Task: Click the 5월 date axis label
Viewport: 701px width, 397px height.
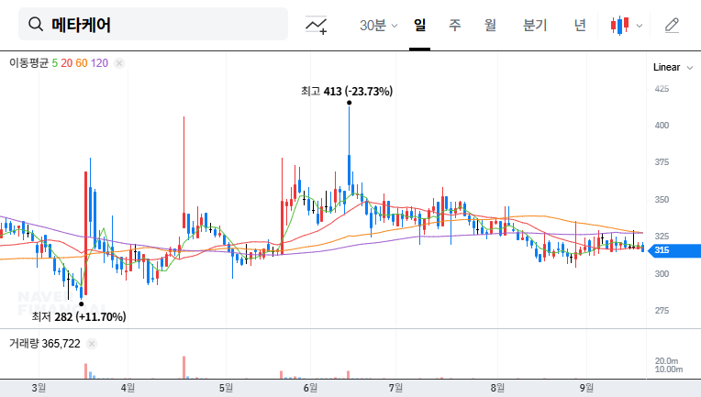Action: tap(226, 388)
